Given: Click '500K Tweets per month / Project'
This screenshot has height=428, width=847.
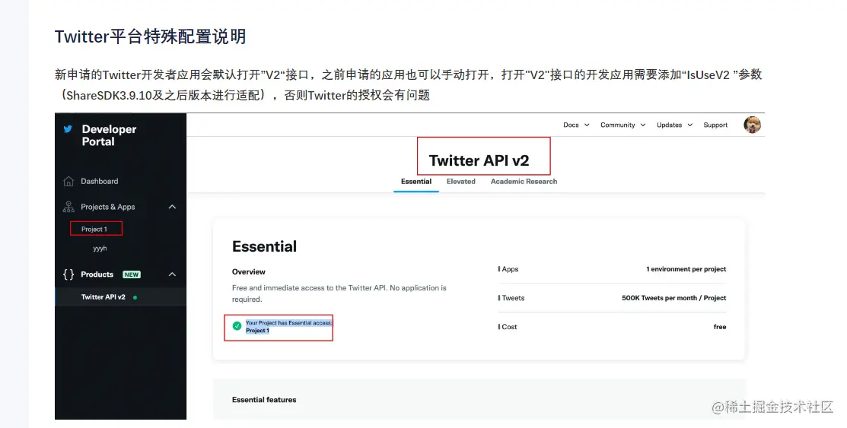Looking at the screenshot, I should 673,298.
